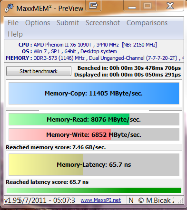
Task: Click the 'Benched in' time readout
Action: [129, 68]
